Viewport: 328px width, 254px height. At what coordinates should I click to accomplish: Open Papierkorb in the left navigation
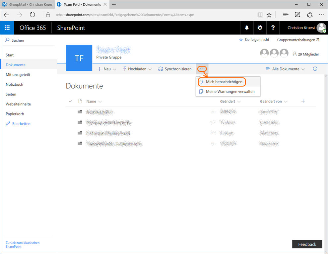tap(15, 114)
